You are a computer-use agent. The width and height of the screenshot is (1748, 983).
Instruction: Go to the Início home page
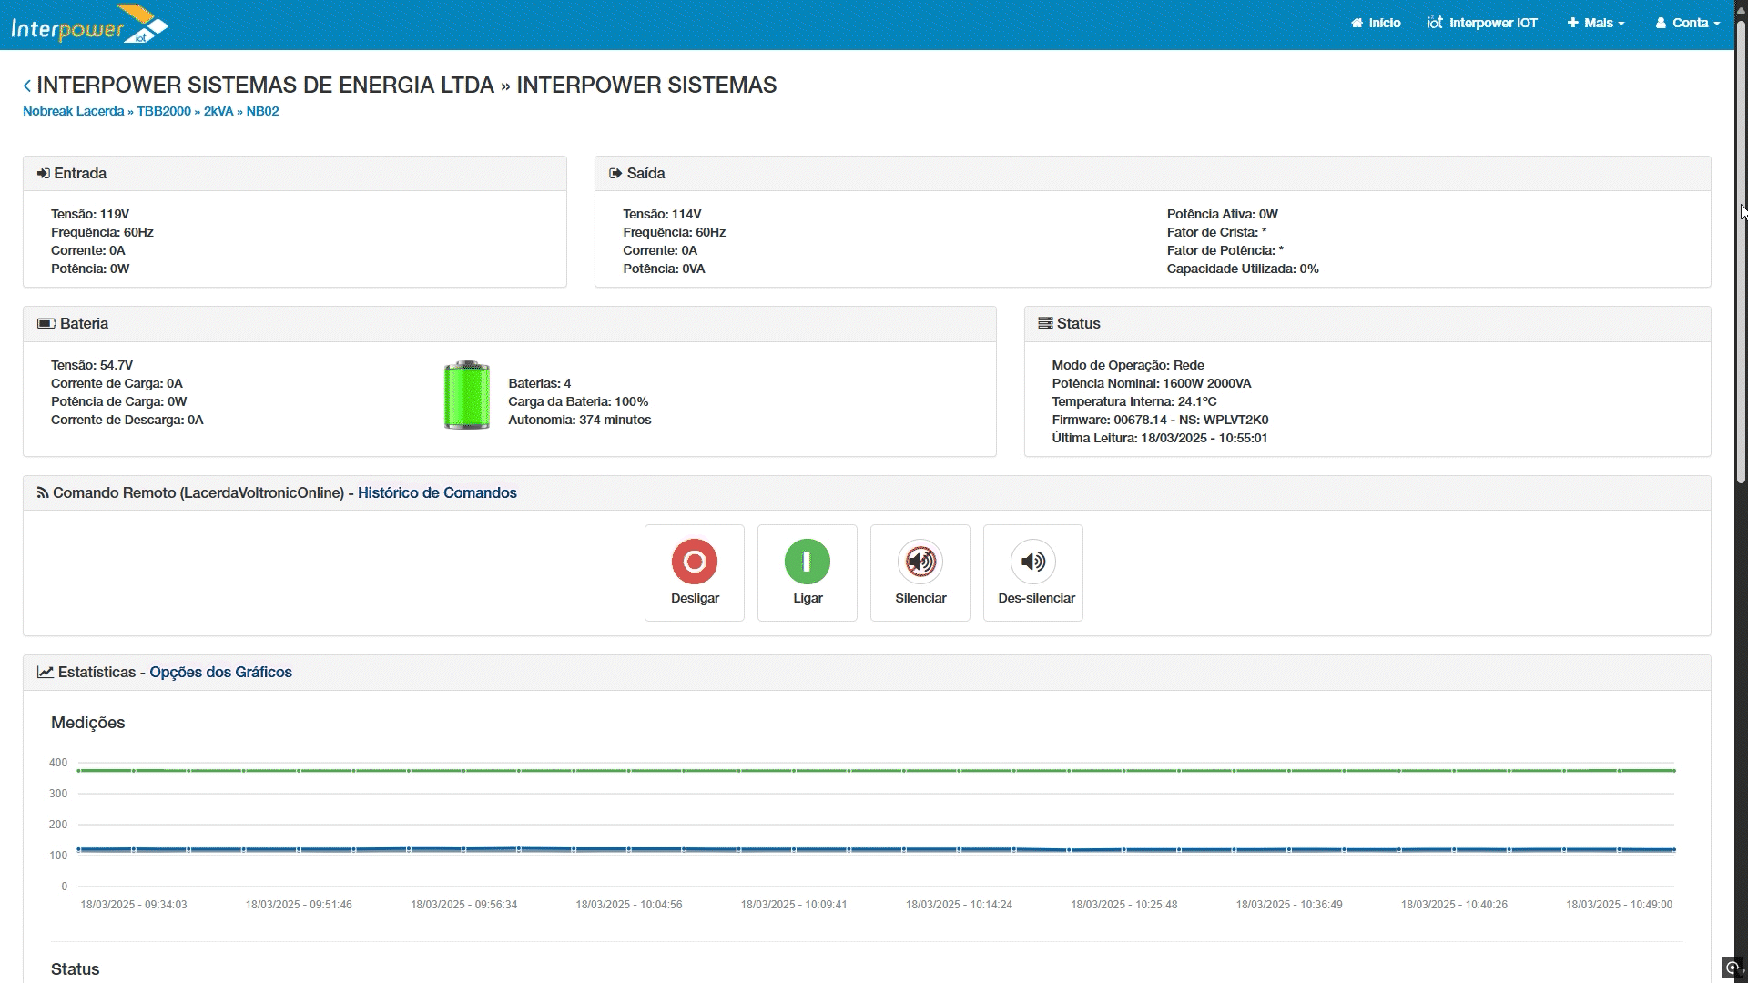[x=1376, y=23]
